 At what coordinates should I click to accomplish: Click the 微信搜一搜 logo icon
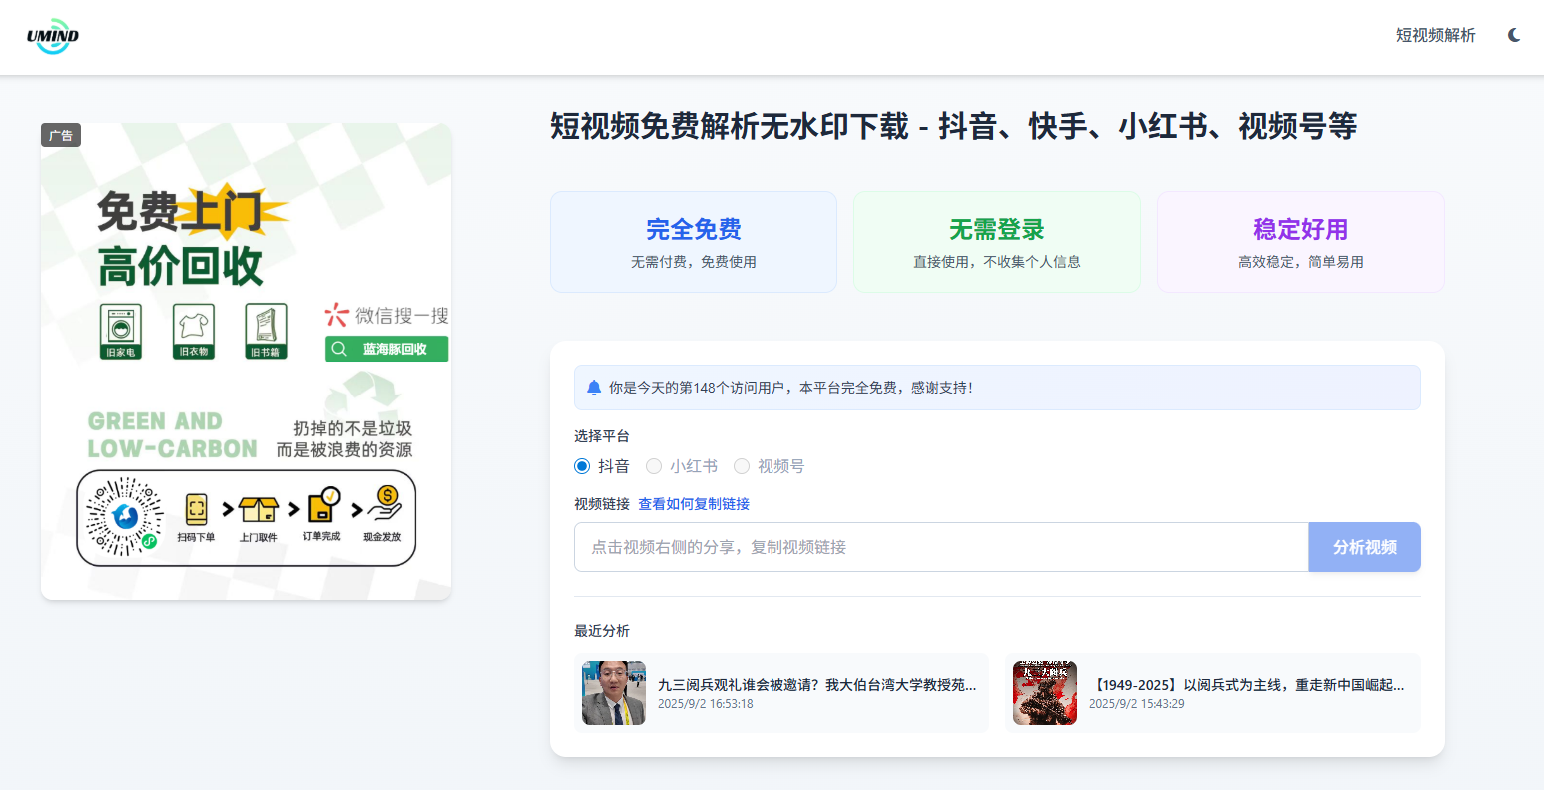(336, 315)
